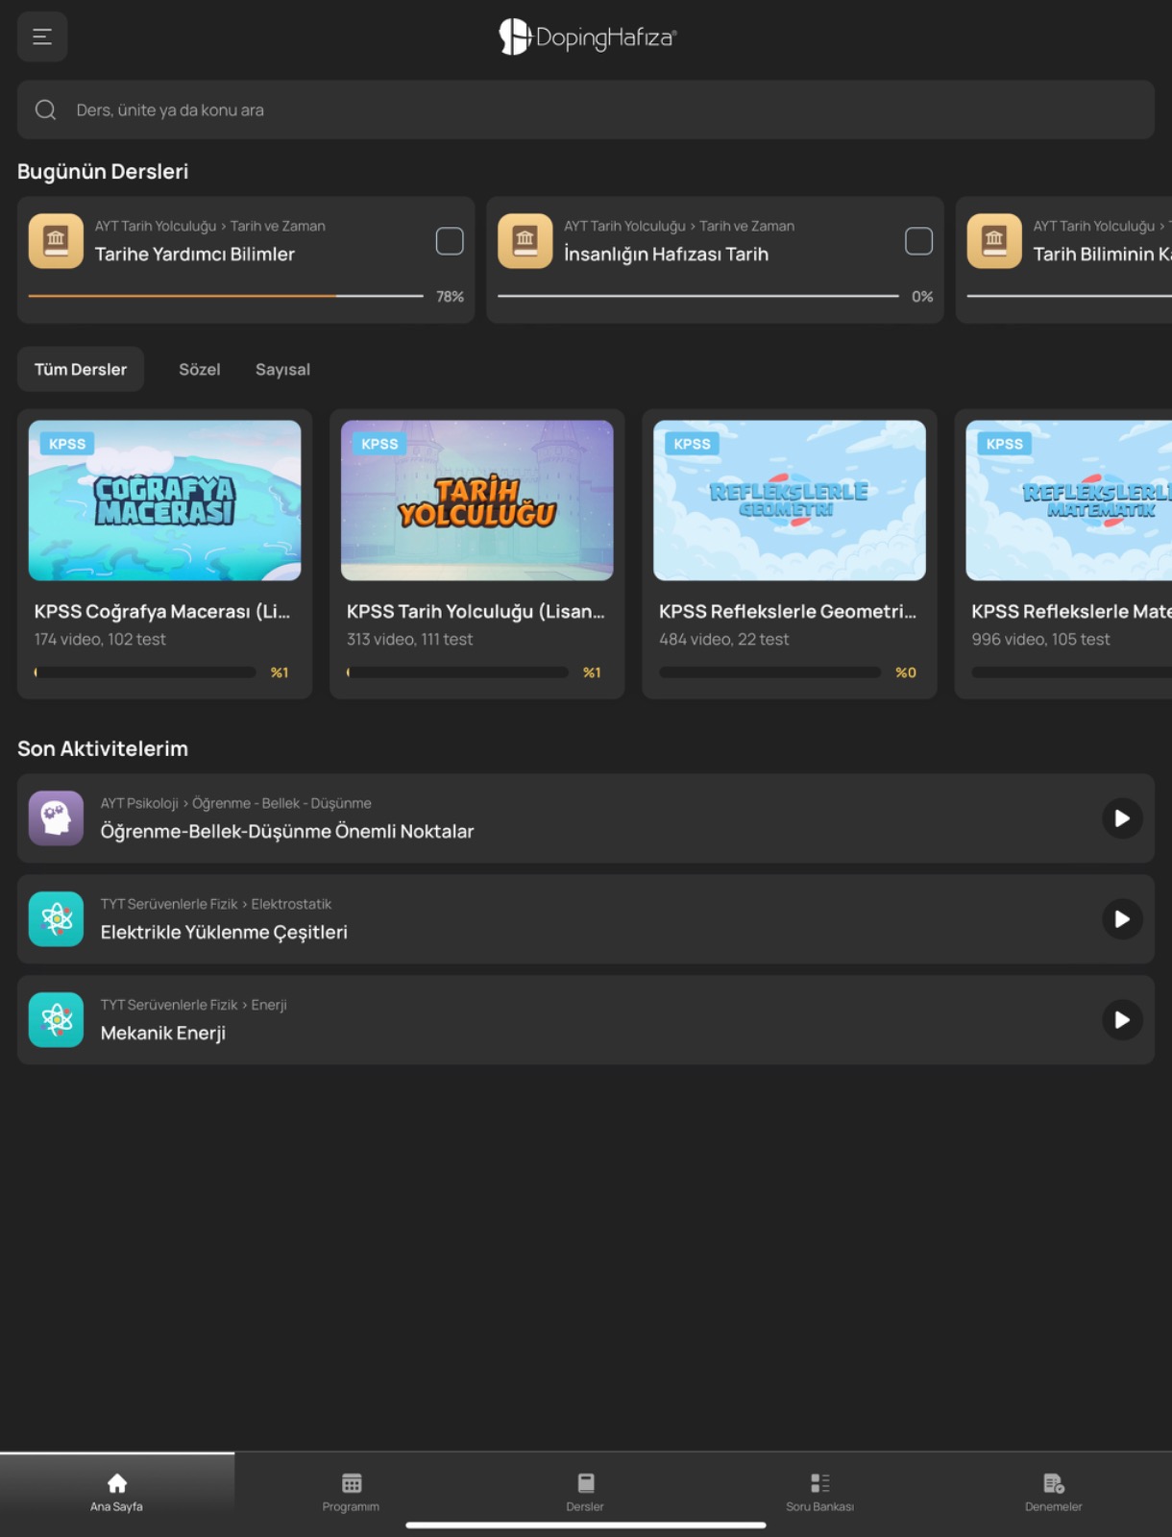Image resolution: width=1172 pixels, height=1537 pixels.
Task: Open Elektrikle Yüklenme Çeşitleri activity
Action: 586,919
